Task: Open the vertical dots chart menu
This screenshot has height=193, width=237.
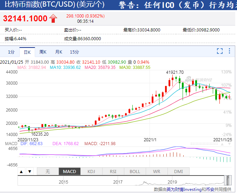Action: tap(230, 51)
